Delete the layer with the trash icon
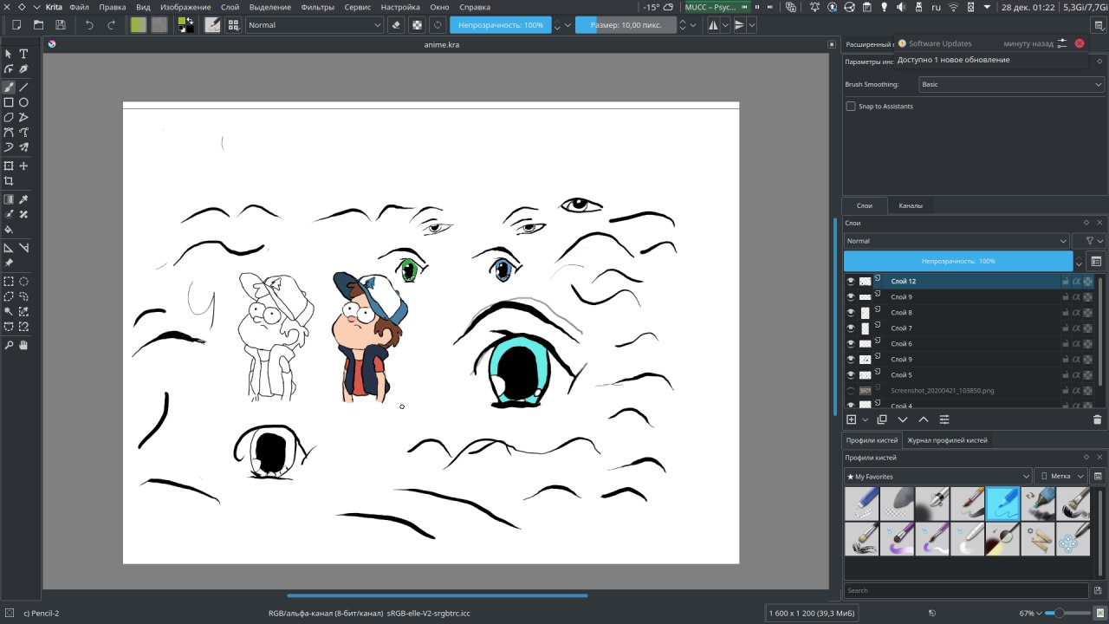The height and width of the screenshot is (624, 1109). [1097, 419]
